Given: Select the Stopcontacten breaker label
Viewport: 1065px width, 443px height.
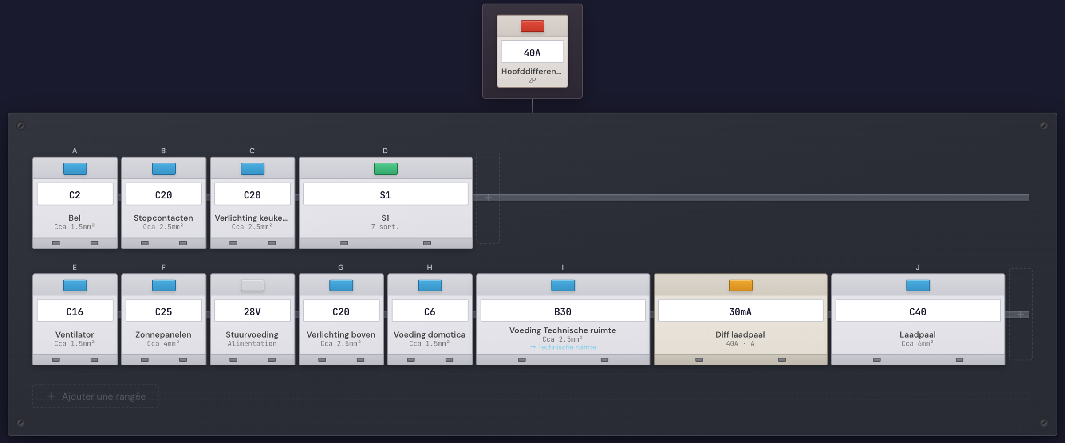Looking at the screenshot, I should (x=163, y=218).
